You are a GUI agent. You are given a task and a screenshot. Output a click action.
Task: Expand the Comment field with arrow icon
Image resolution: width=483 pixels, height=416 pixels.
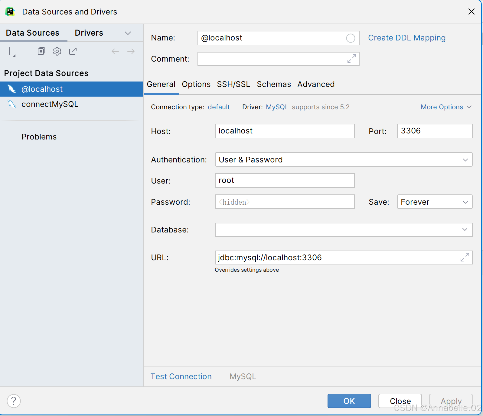pyautogui.click(x=352, y=59)
